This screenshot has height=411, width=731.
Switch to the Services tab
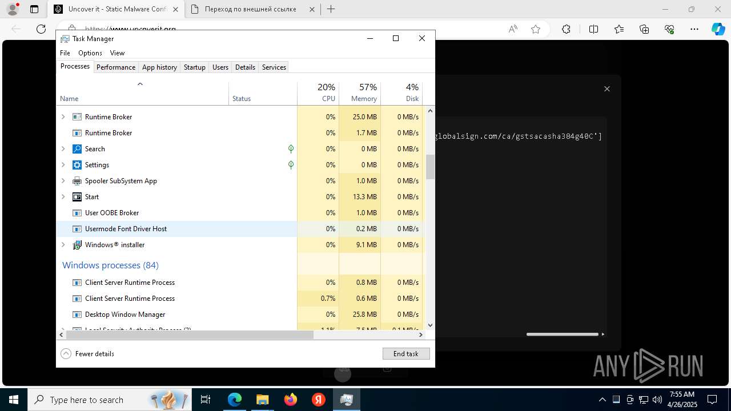[x=274, y=67]
